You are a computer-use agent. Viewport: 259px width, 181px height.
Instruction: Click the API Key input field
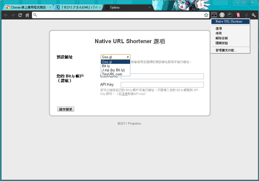[162, 85]
